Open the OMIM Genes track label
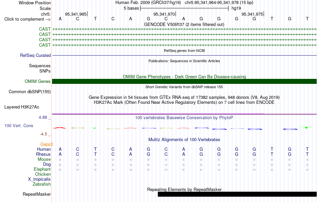 38,82
